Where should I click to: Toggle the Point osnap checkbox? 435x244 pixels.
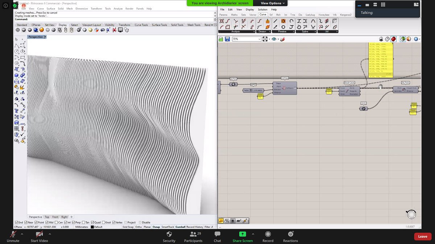[x=36, y=223]
